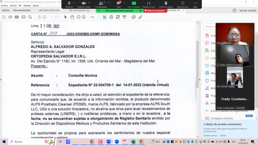Enter full screen mode icon
Image resolution: width=258 pixels, height=145 pixels.
coord(118,17)
